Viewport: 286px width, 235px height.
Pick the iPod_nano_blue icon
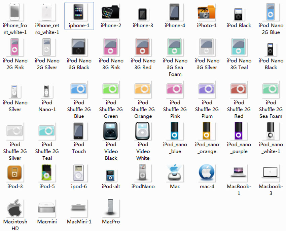pos(174,131)
